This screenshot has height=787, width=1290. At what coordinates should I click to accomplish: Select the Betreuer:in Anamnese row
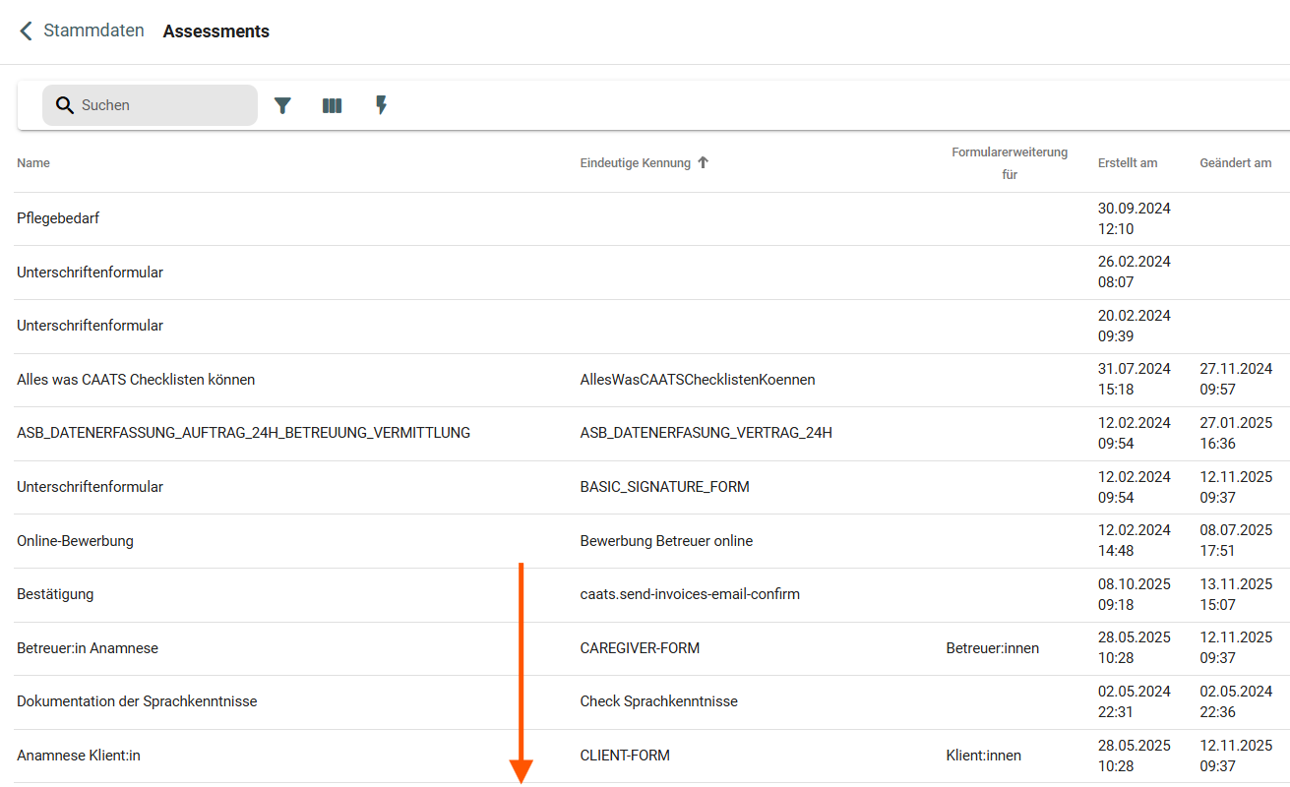tap(88, 648)
